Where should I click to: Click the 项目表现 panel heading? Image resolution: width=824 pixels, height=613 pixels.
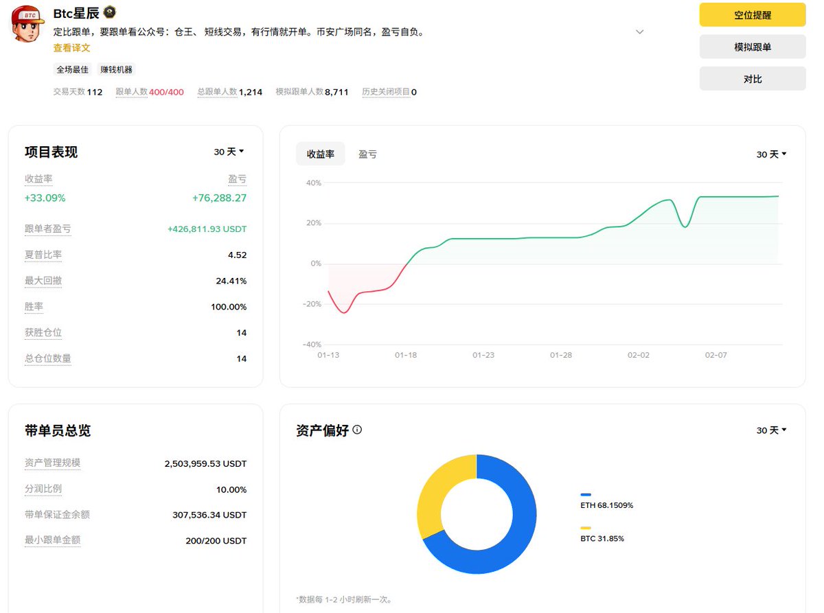(x=51, y=152)
